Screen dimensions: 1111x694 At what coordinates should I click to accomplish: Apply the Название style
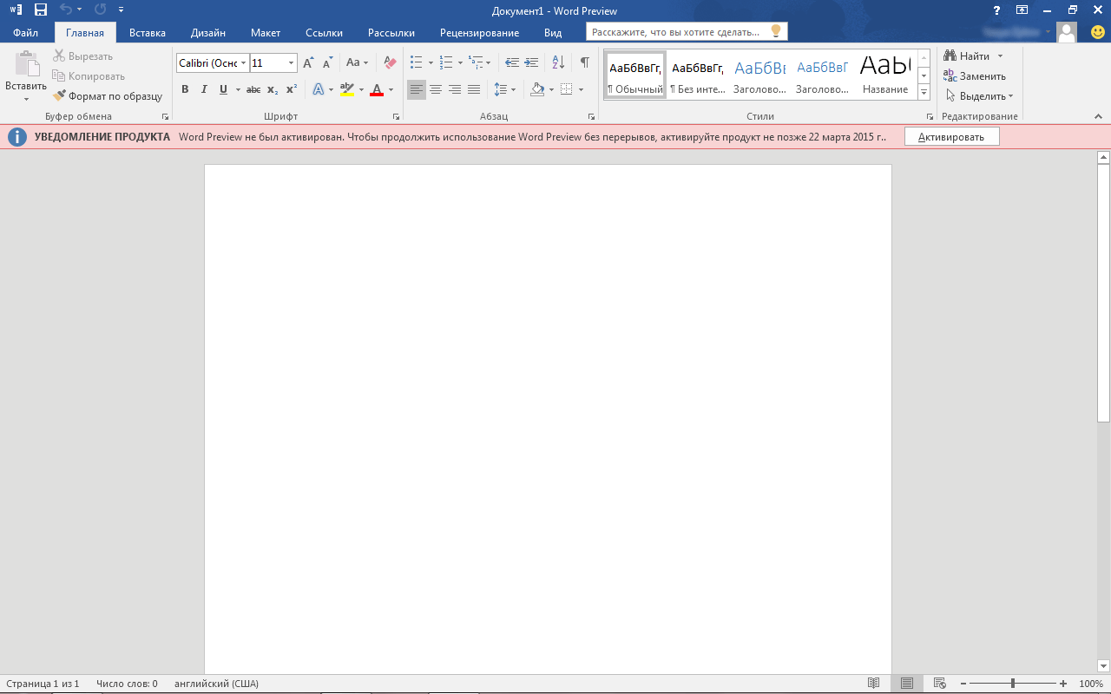pyautogui.click(x=885, y=75)
